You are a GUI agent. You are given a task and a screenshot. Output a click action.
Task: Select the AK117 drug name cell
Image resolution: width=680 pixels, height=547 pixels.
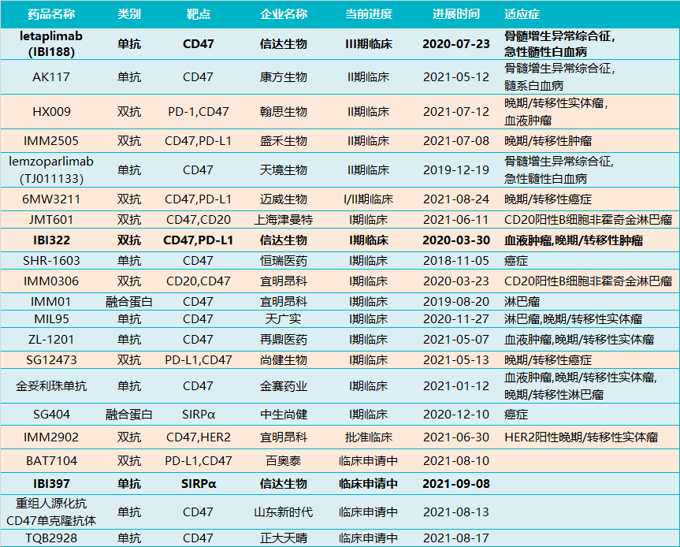(51, 76)
